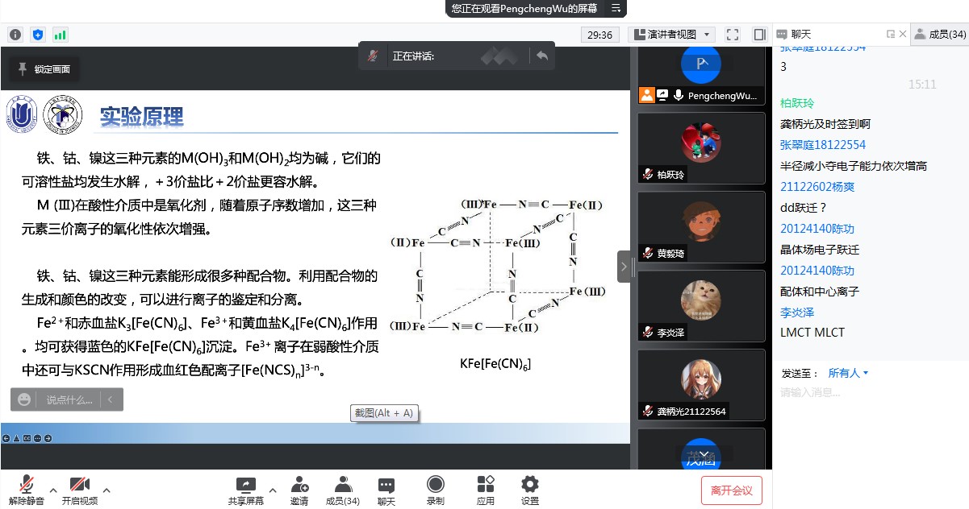Click the network signal strength icon
Image resolution: width=969 pixels, height=509 pixels.
[60, 35]
